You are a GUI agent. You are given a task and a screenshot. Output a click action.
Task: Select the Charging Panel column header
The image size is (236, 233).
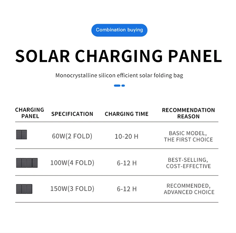click(x=30, y=113)
